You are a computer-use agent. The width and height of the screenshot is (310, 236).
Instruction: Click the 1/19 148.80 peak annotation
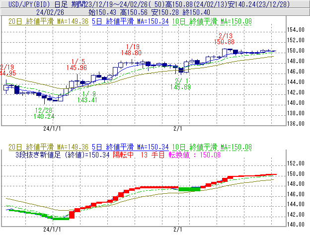point(132,50)
